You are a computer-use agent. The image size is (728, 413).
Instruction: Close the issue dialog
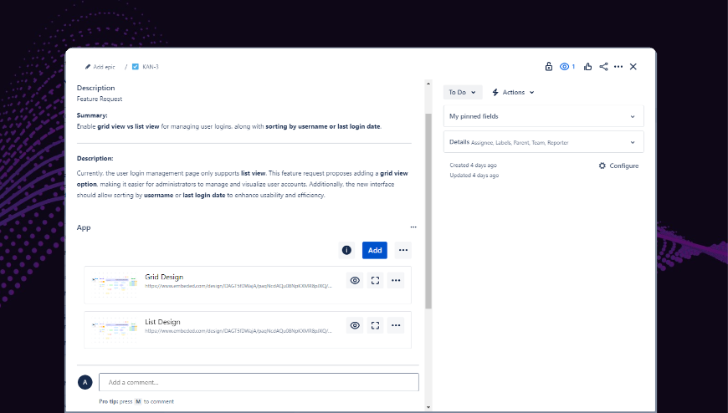(633, 66)
